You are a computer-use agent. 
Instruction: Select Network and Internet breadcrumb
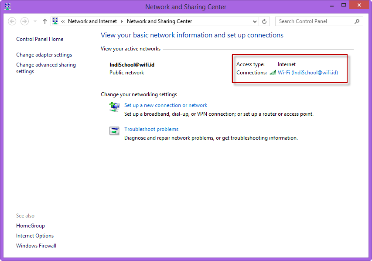(x=92, y=21)
